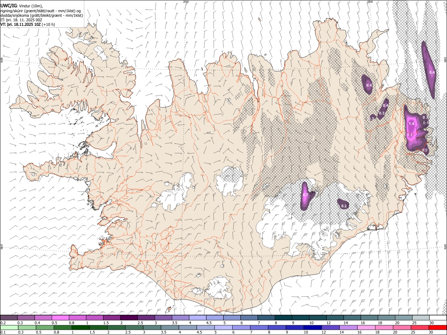447x335 pixels.
Task: Select the 8–9 dark teal snow legend swatch
Action: [284, 318]
